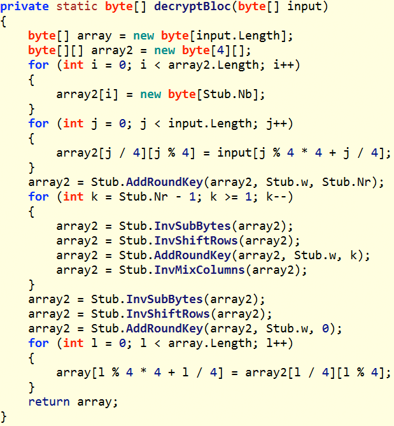Screen dimensions: 394x426
Task: Click the 'k >= 1' condition
Action: pyautogui.click(x=231, y=197)
